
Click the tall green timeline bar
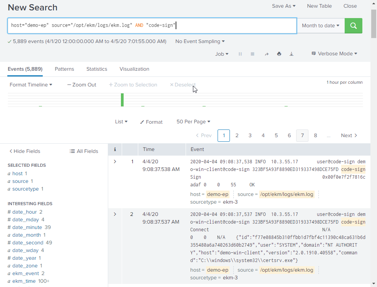point(122,100)
